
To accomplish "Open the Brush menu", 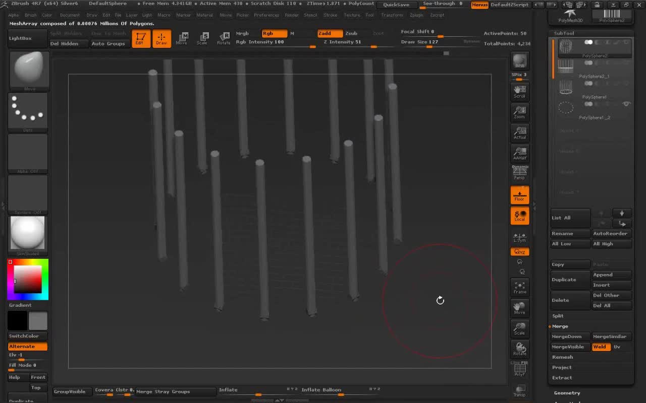I will click(x=30, y=15).
